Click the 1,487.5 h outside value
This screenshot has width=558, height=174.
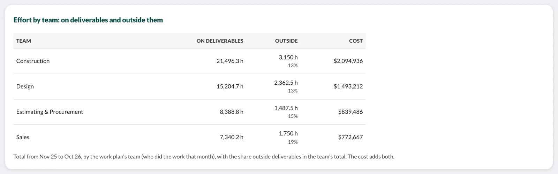click(286, 108)
